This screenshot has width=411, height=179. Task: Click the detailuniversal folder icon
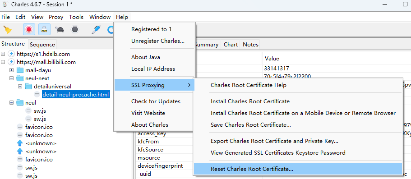pyautogui.click(x=28, y=86)
